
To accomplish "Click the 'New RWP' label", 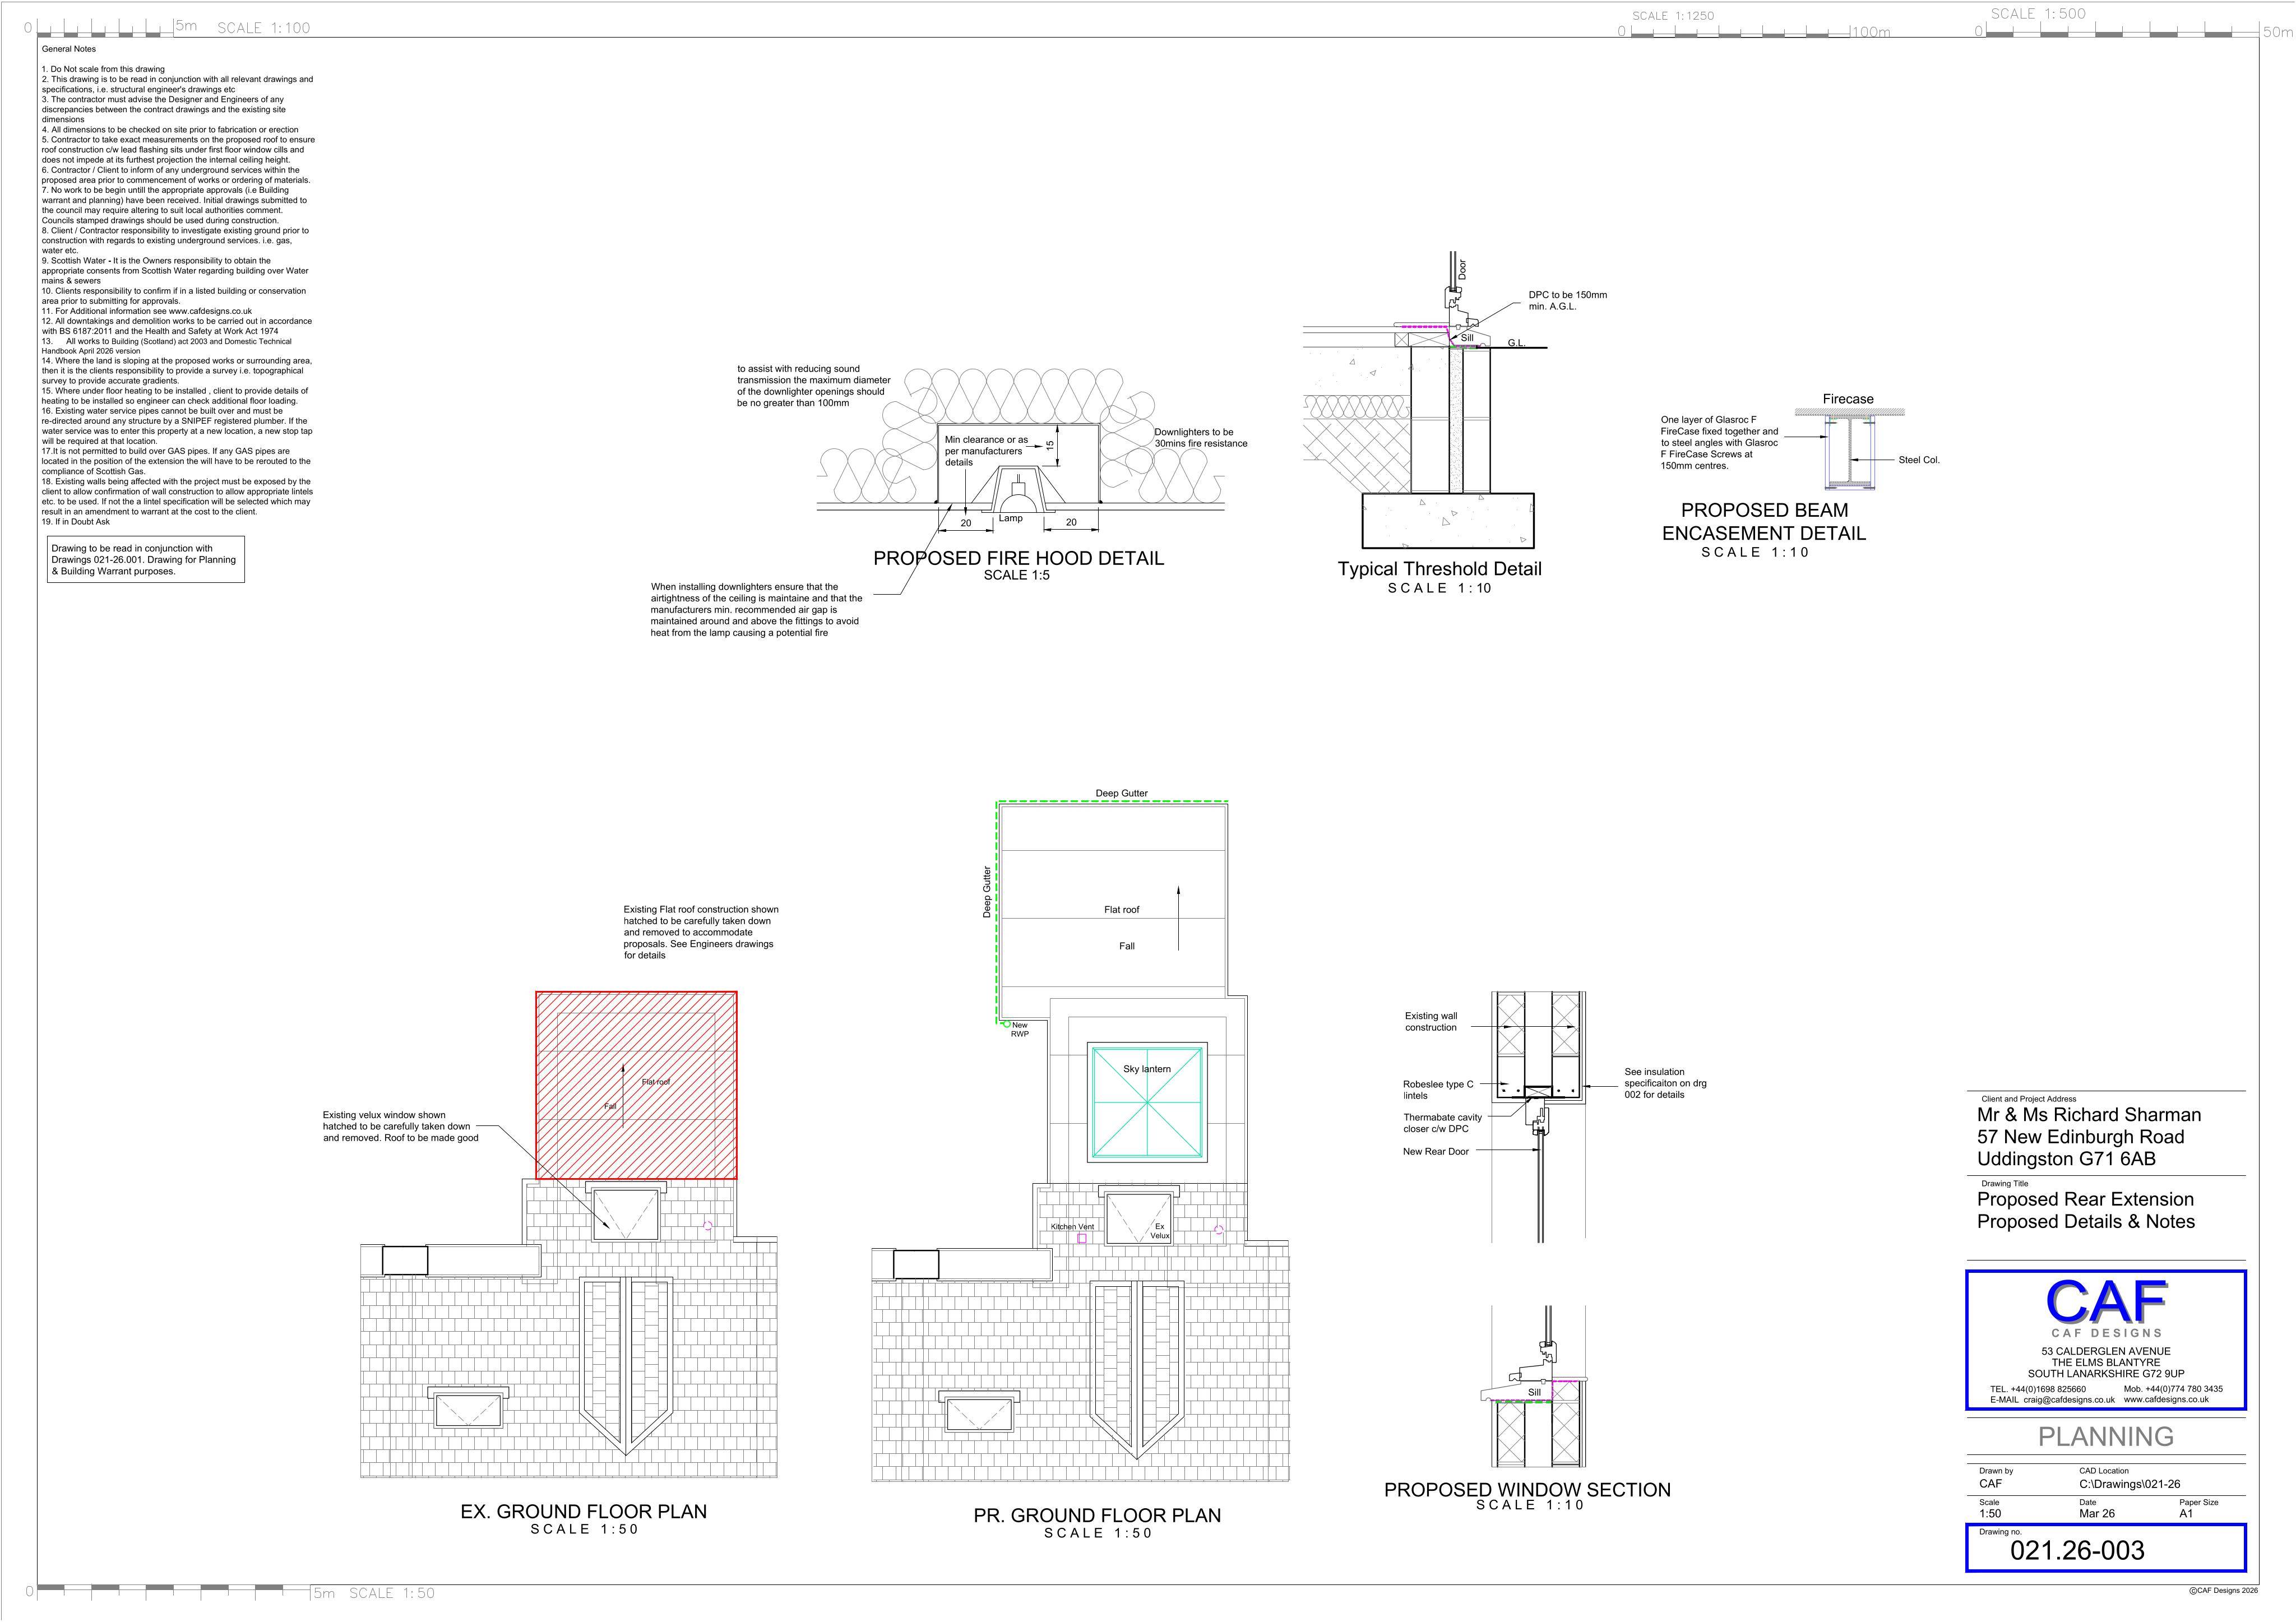I will pos(1020,1029).
